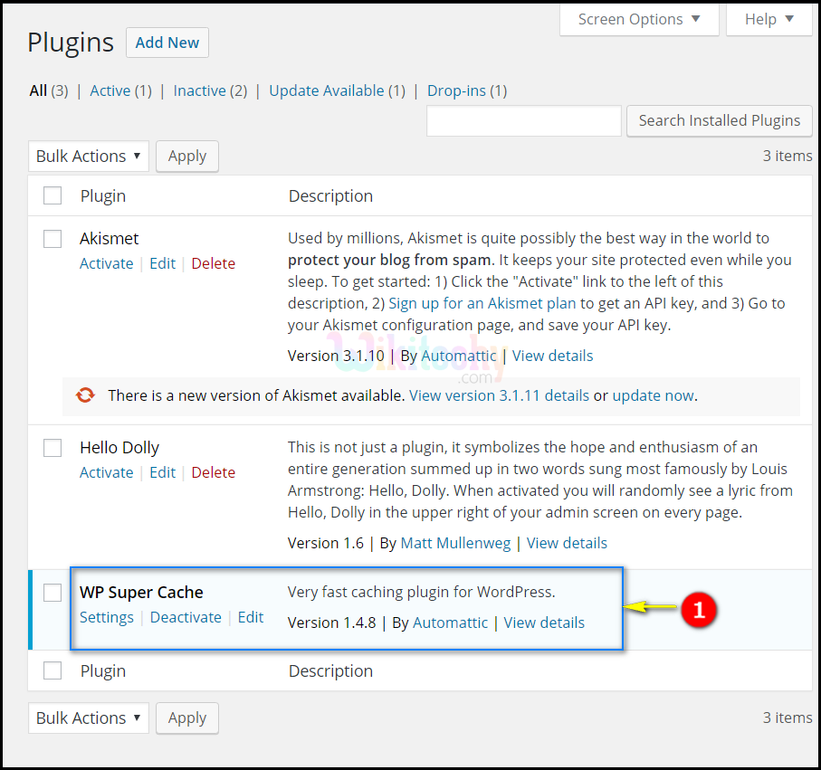Click the update refresh icon beside Akismet notice
The height and width of the screenshot is (770, 821).
tap(85, 395)
